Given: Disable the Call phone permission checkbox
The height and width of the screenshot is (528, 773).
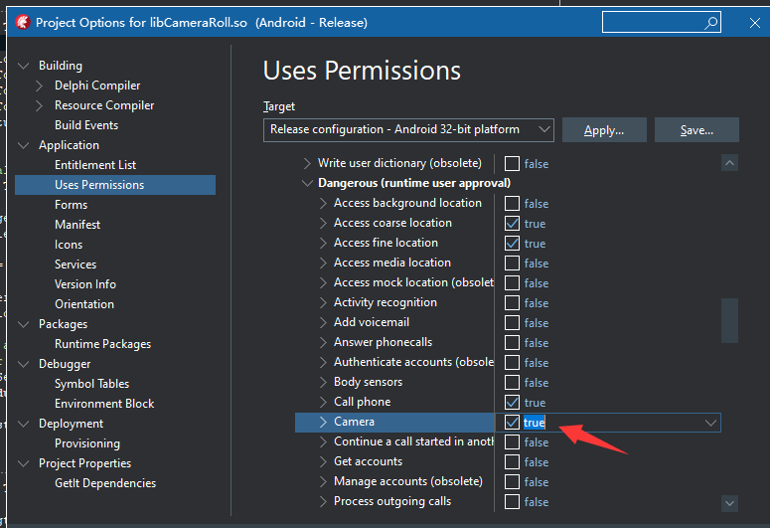Looking at the screenshot, I should click(x=512, y=403).
